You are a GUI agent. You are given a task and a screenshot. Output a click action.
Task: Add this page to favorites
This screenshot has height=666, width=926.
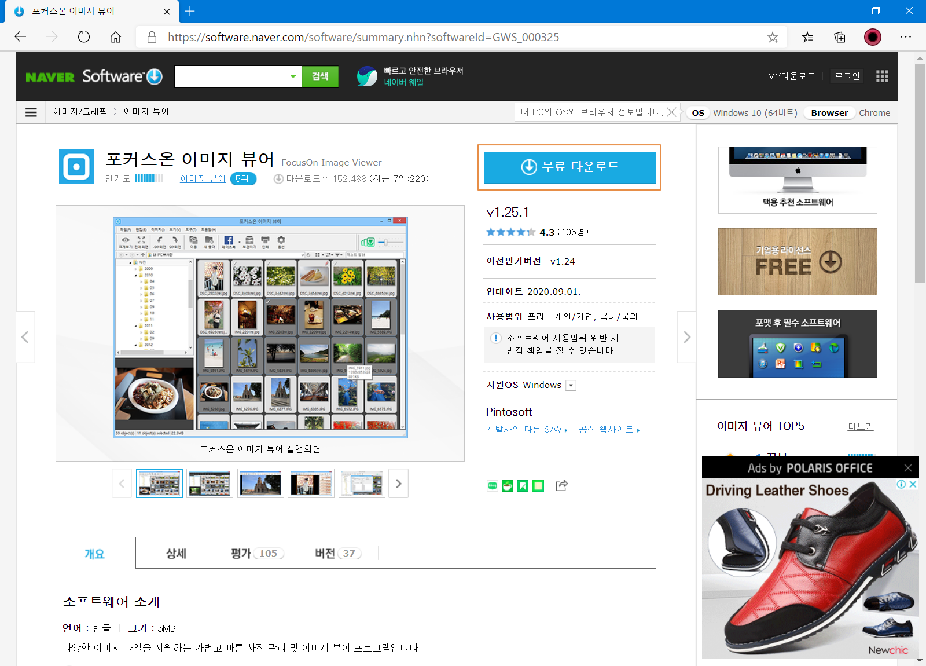(x=773, y=37)
